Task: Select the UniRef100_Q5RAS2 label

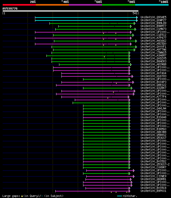Action: 153,135
